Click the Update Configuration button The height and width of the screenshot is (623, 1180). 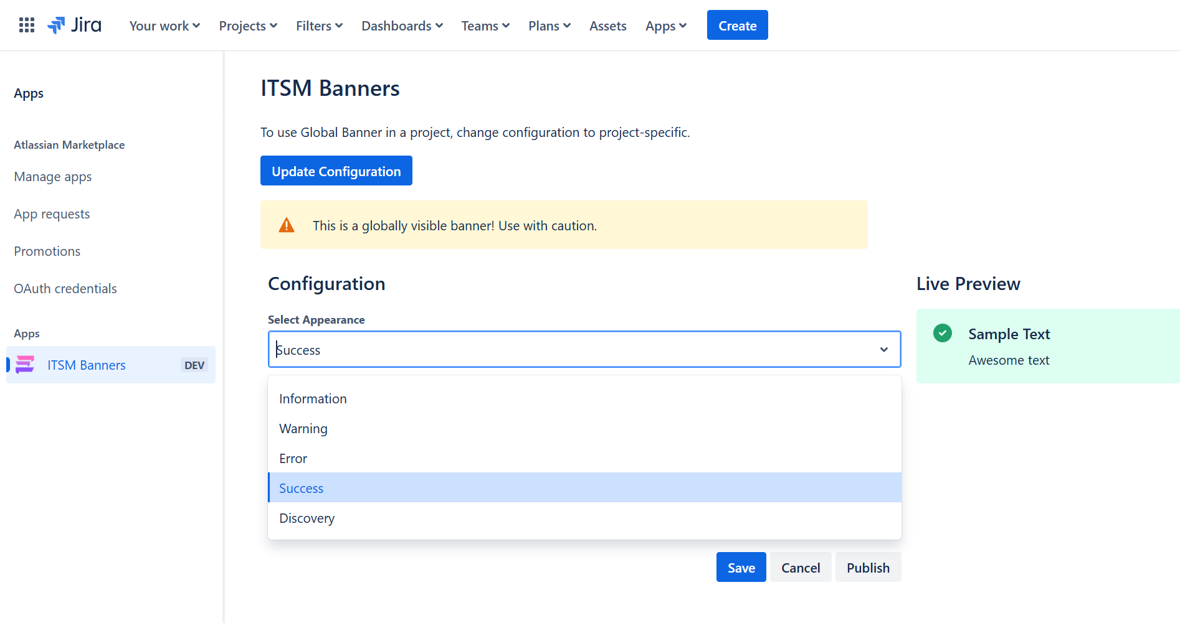tap(336, 171)
